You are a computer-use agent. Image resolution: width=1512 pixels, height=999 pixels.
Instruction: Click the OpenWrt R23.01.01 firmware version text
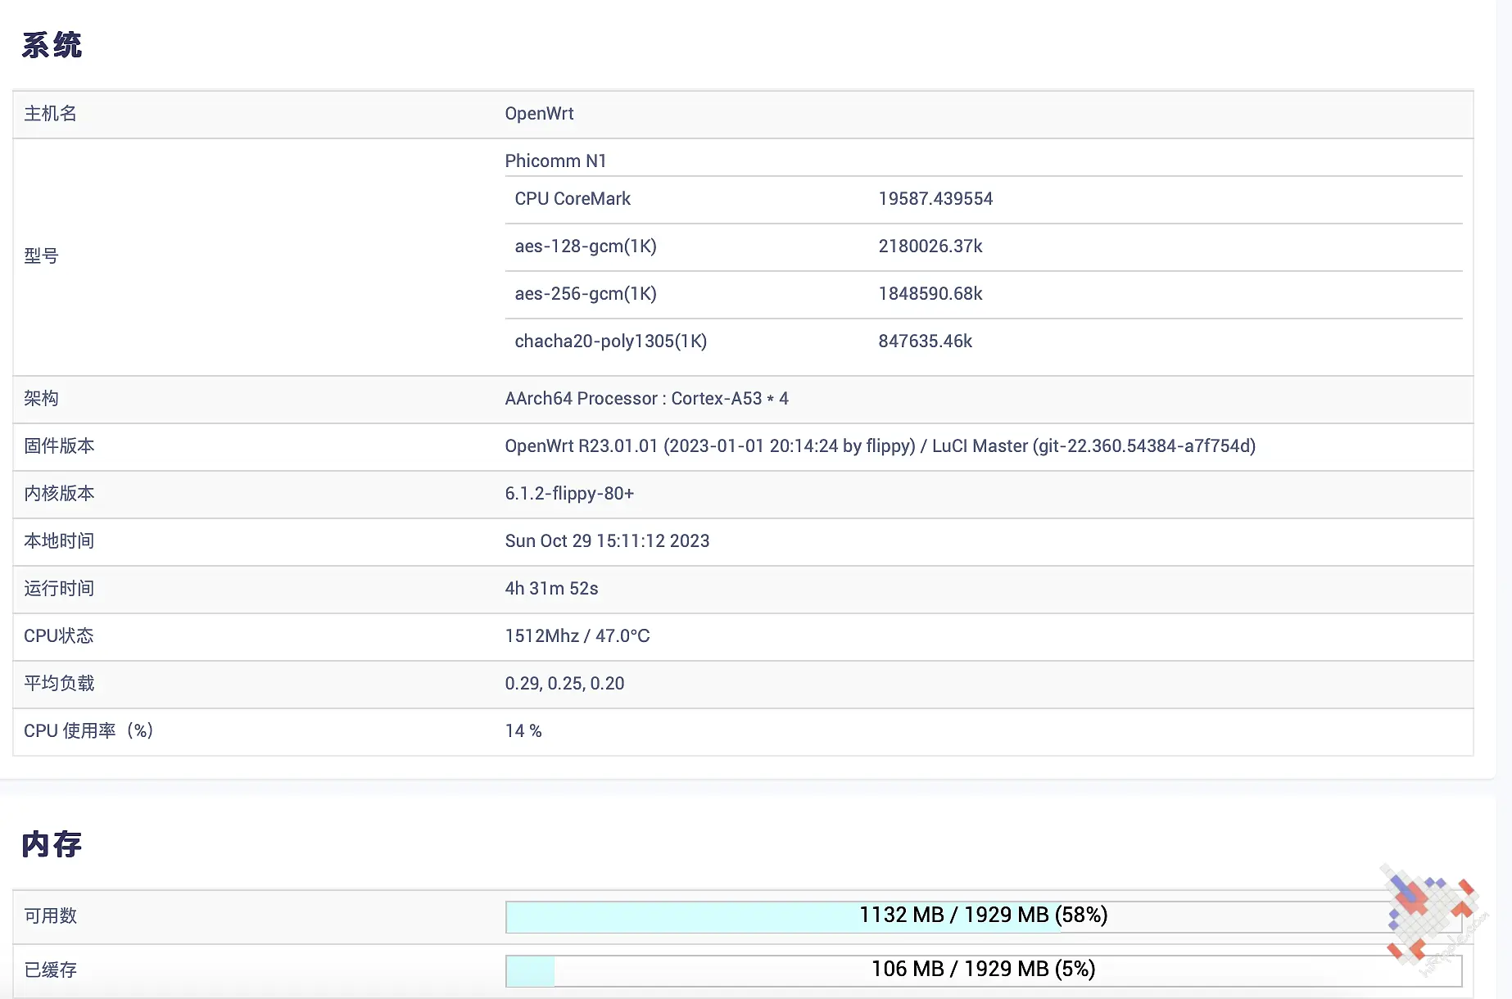[880, 446]
